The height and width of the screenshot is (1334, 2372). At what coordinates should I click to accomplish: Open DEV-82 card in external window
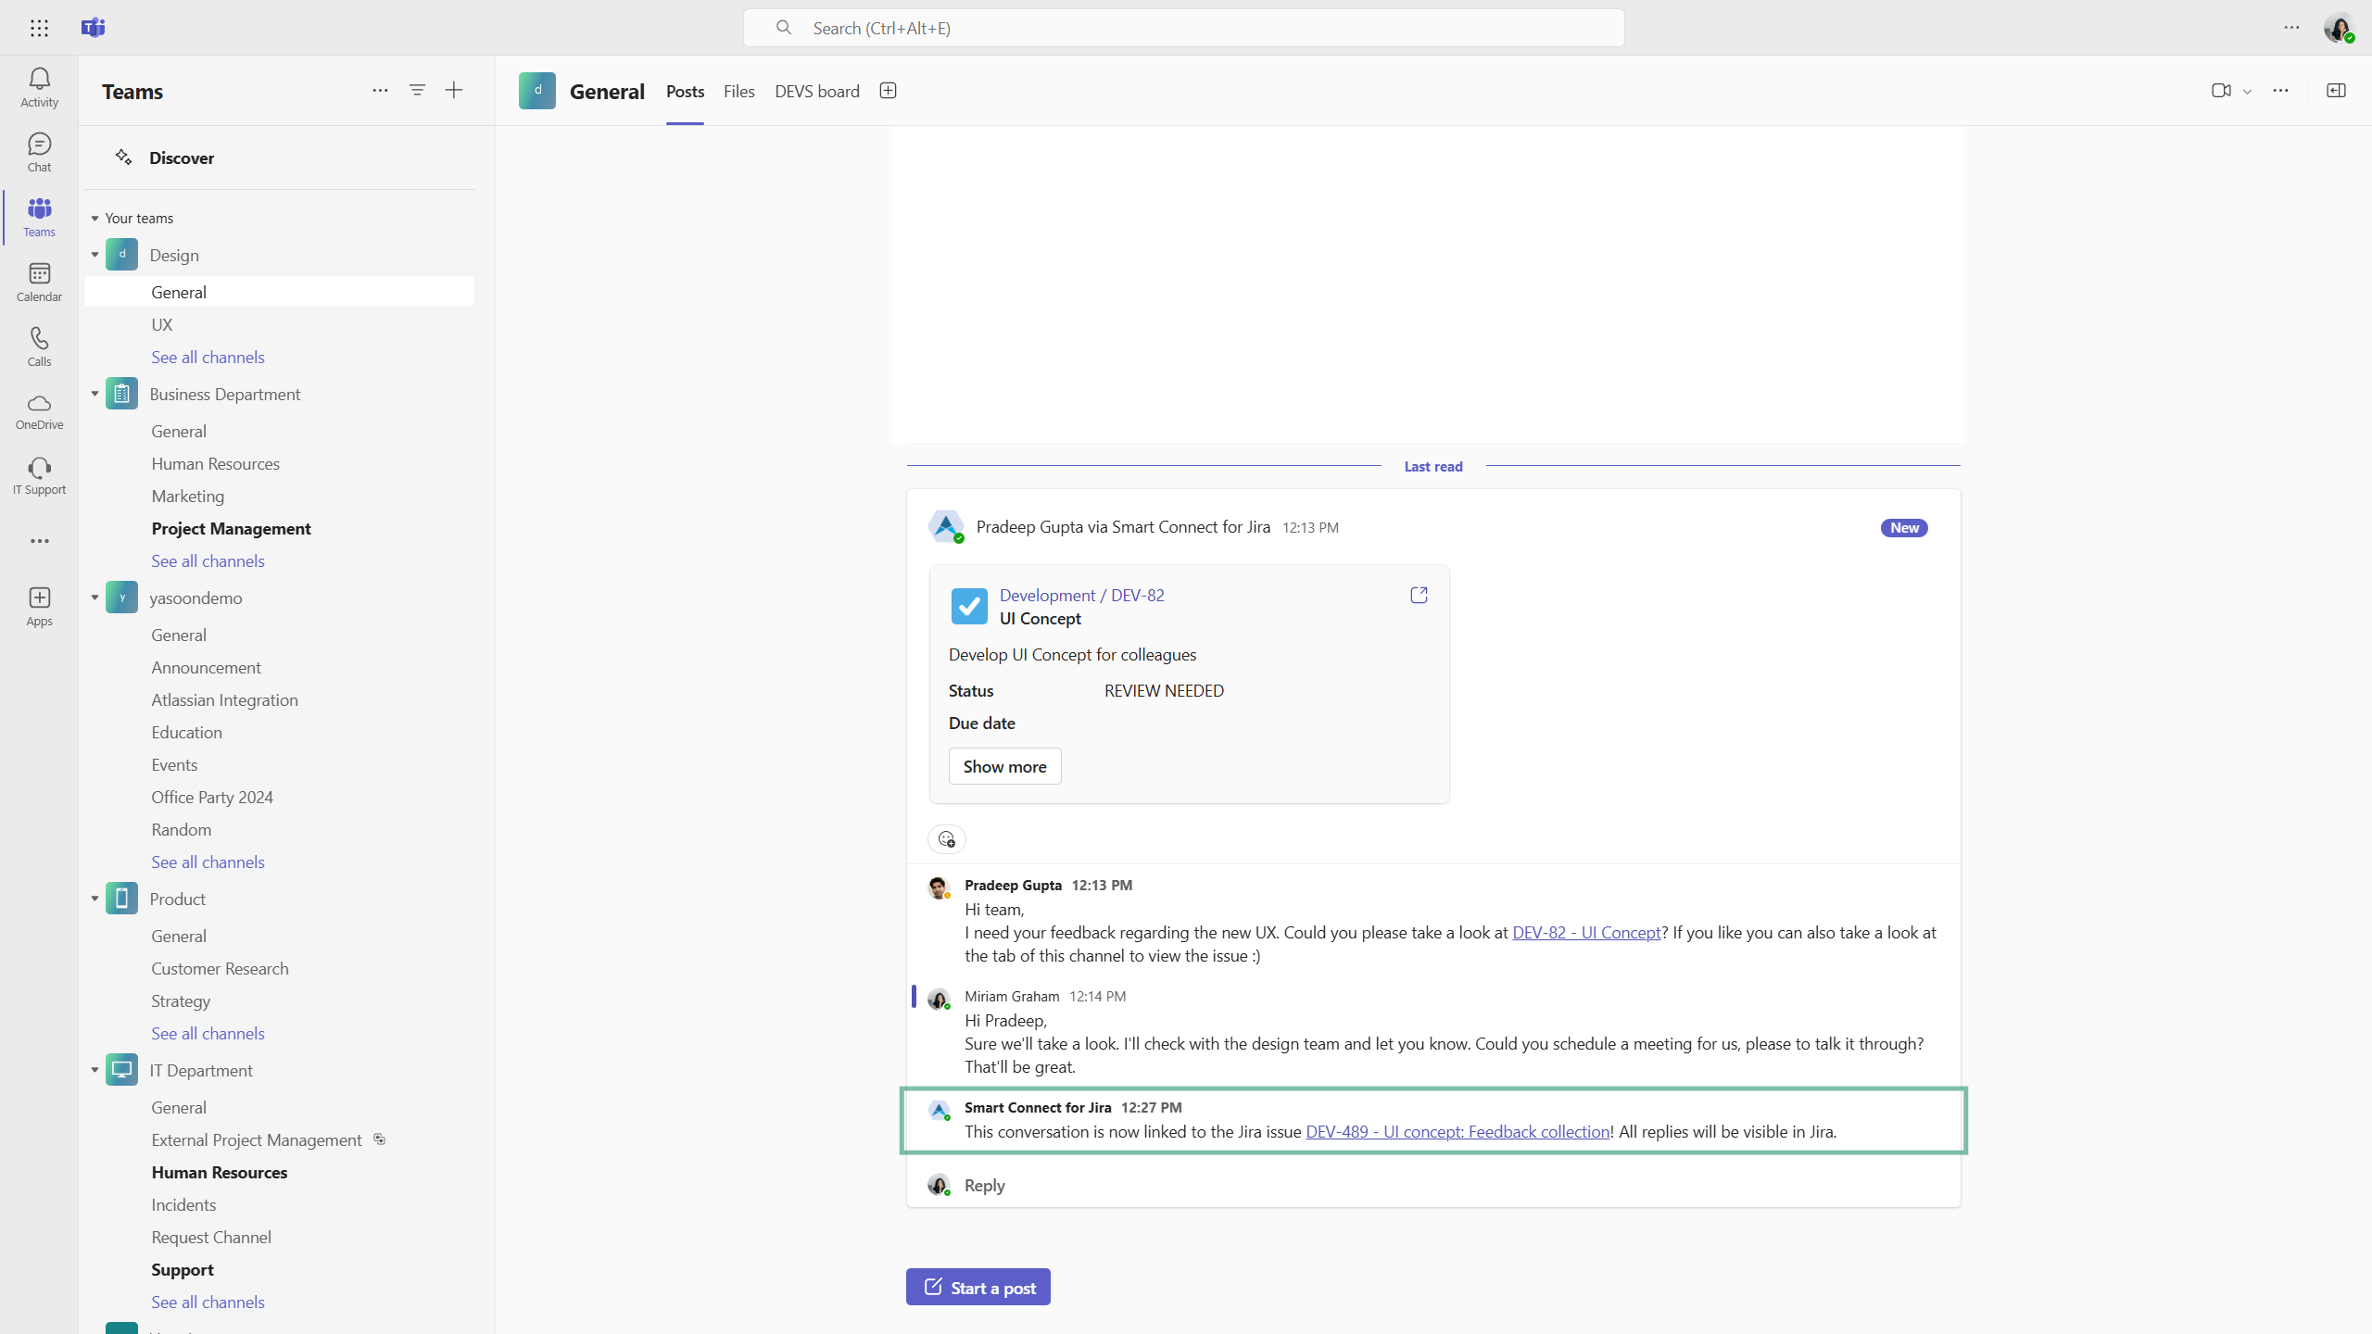1419,595
